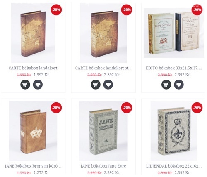This screenshot has width=207, height=177.
Task: View the Lope de Vega book box image
Action: tap(174, 33)
